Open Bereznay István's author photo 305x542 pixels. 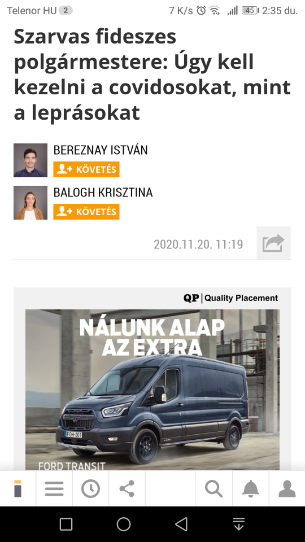click(x=30, y=160)
